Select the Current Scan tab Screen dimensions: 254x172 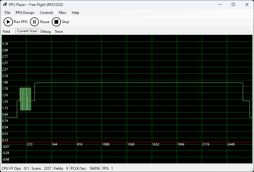tap(27, 31)
